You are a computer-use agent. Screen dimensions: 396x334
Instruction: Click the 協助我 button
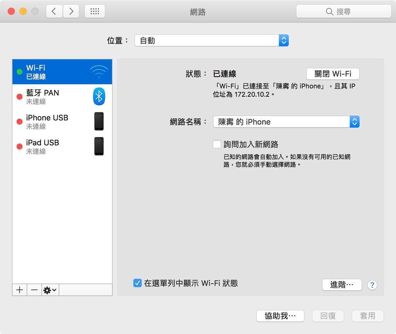pos(280,316)
